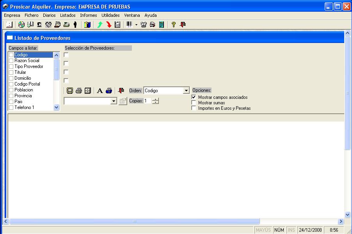Open the Listados menu
352x234 pixels.
coord(68,15)
